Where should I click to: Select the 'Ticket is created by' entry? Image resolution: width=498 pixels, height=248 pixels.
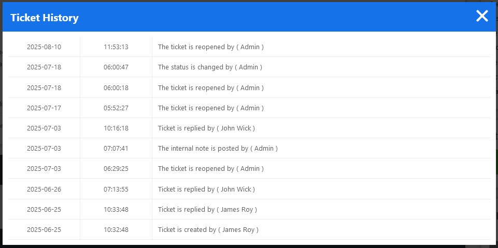click(208, 230)
